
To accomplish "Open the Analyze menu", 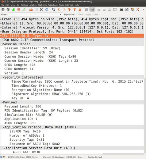I will [33, 5].
